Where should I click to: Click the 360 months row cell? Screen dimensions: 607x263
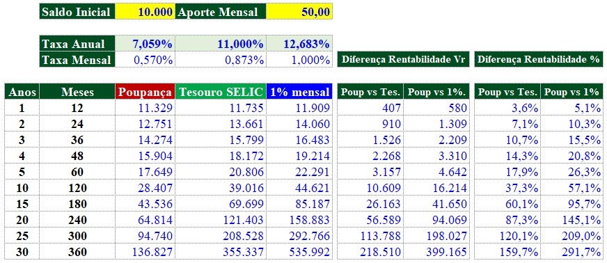[77, 252]
